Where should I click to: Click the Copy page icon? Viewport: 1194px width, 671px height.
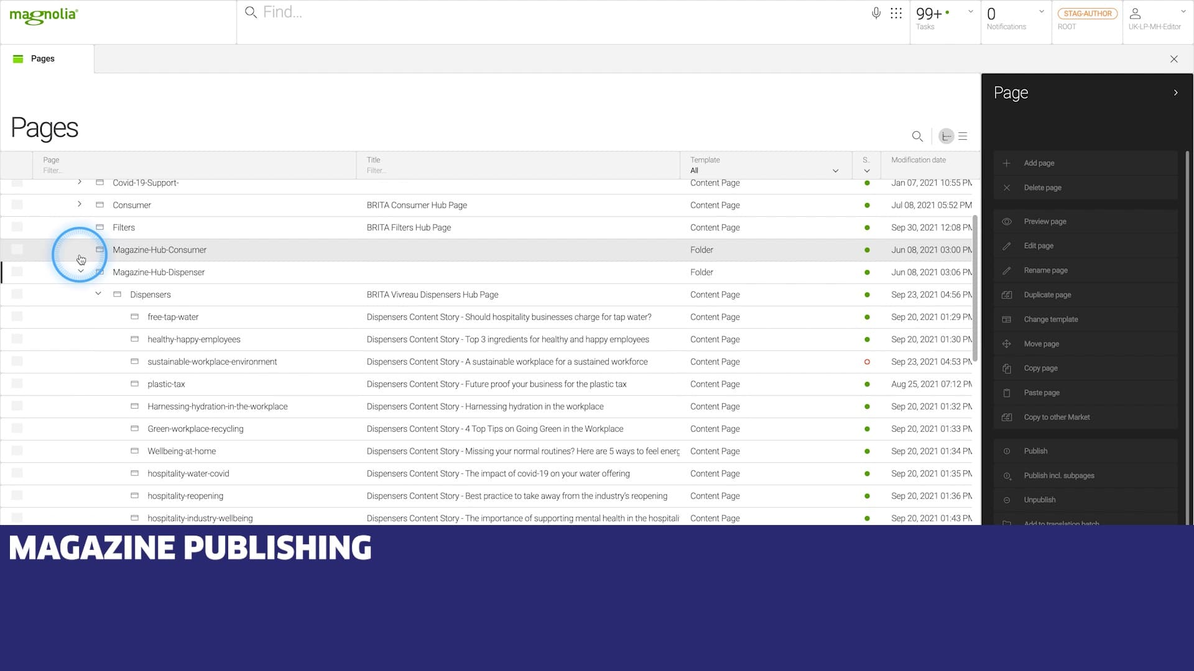click(1007, 368)
